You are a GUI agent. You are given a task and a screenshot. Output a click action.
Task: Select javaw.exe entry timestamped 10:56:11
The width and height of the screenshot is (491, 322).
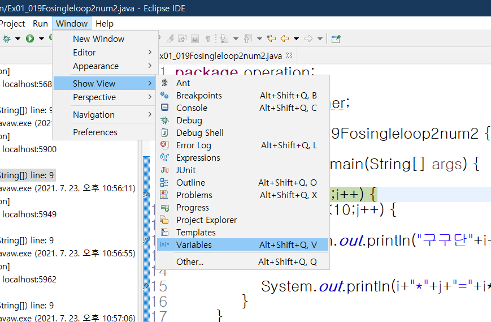click(68, 188)
